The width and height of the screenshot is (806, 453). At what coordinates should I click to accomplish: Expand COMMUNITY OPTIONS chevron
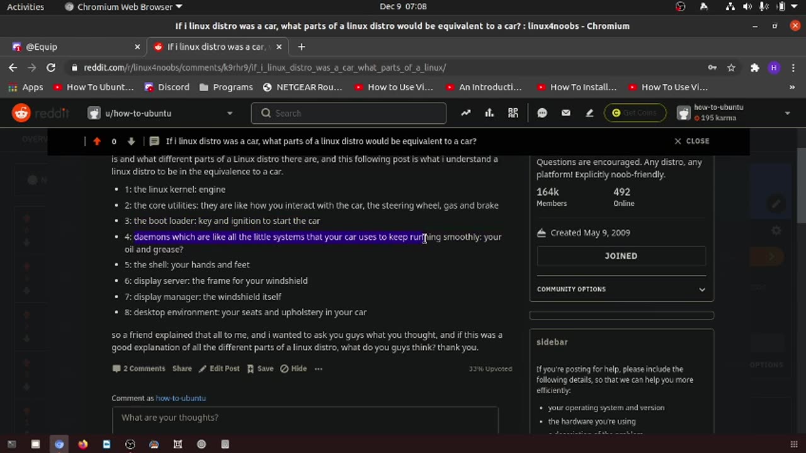pos(702,289)
